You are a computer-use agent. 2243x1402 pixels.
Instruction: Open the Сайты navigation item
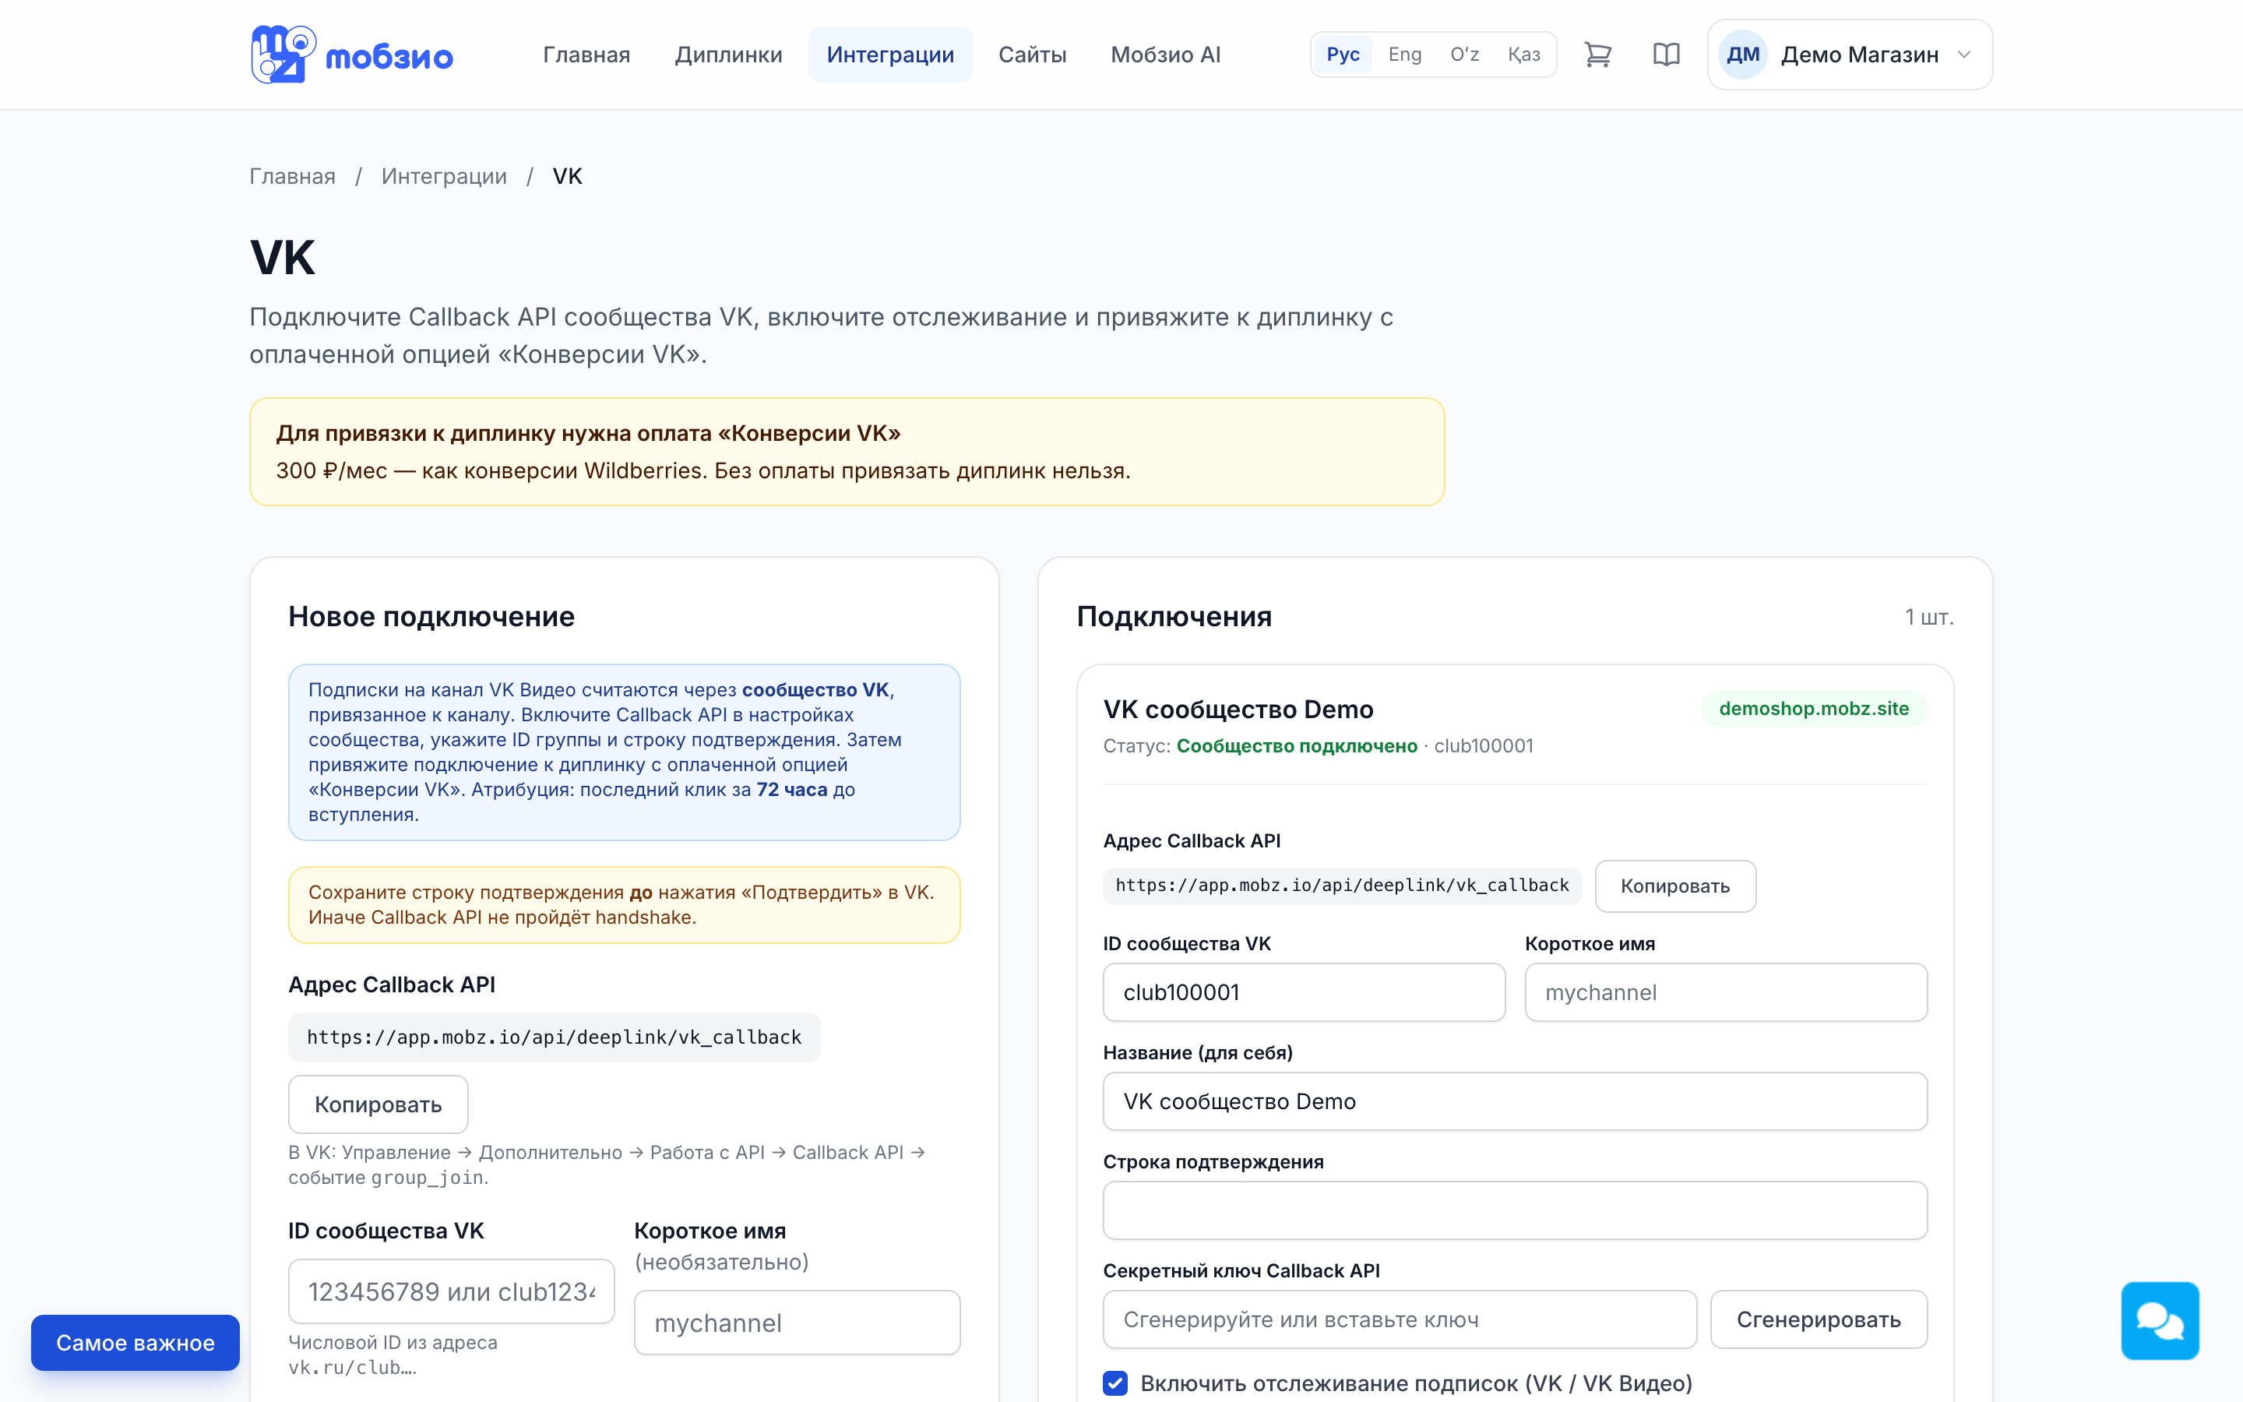click(1032, 55)
